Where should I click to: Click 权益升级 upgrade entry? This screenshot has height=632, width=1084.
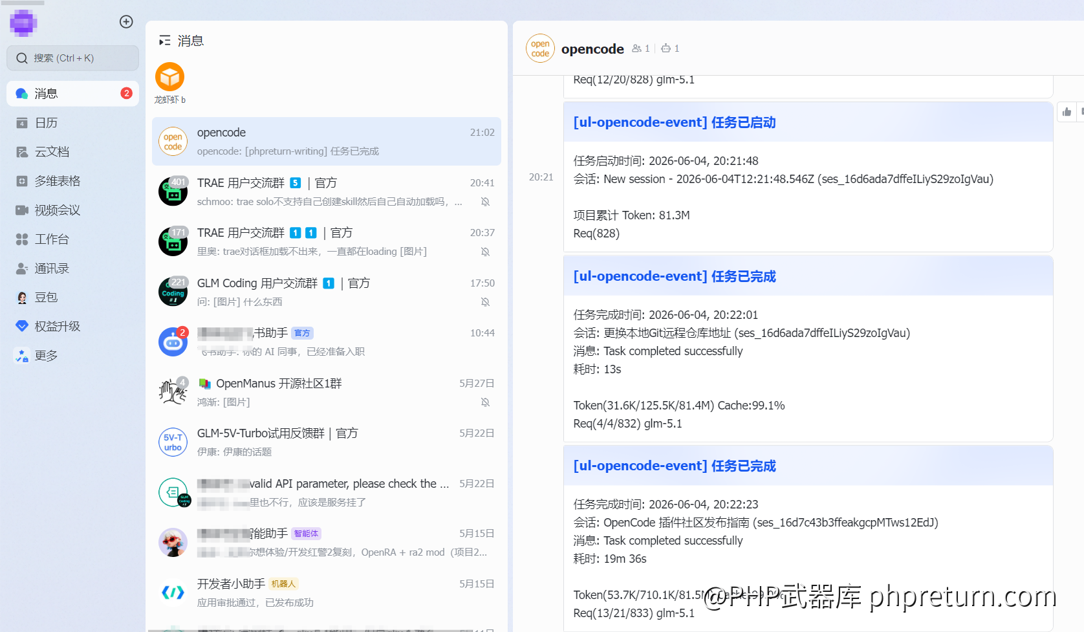[72, 327]
